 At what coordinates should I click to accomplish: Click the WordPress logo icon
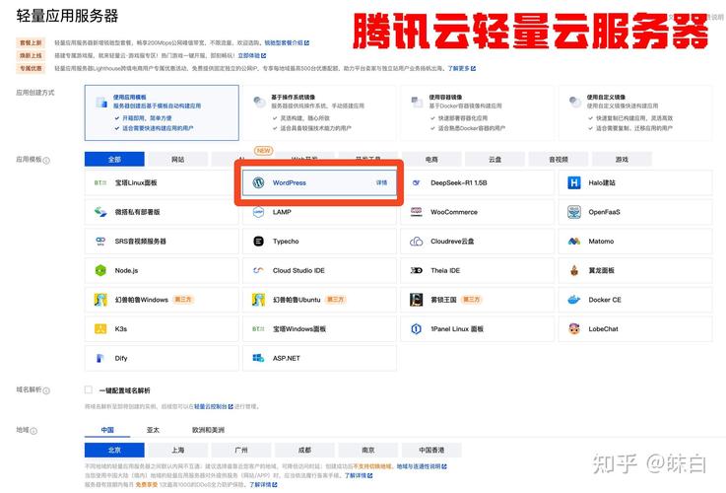coord(258,182)
